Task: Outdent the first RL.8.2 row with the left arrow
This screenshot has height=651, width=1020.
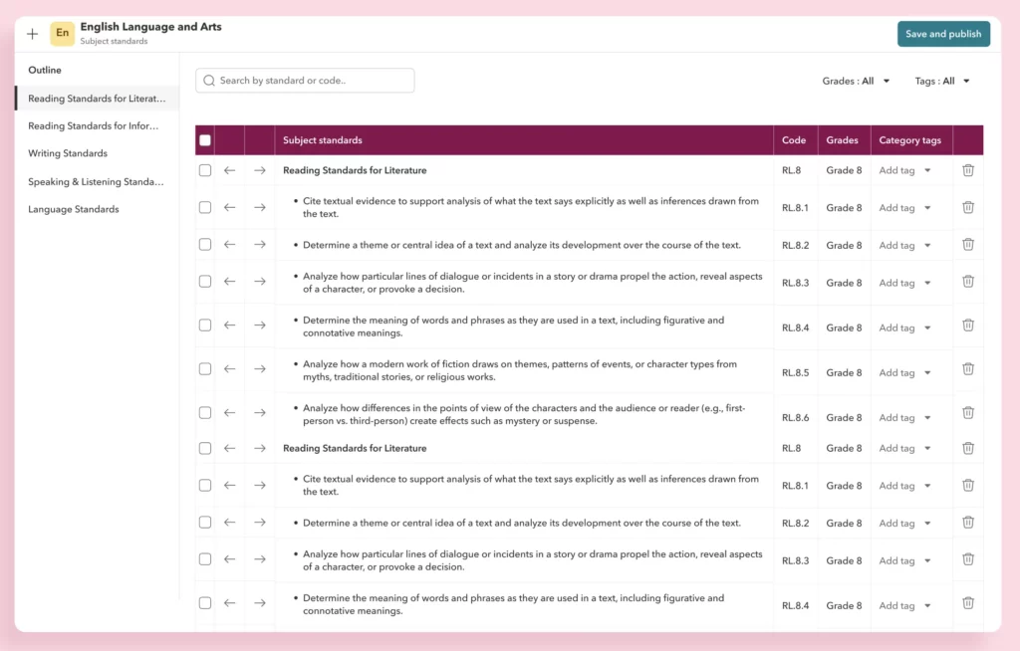Action: (x=230, y=245)
